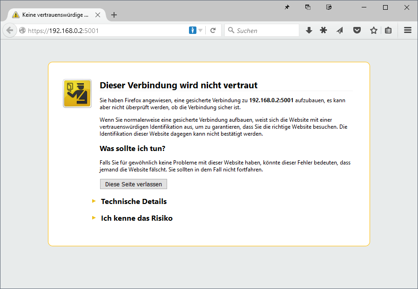Image resolution: width=418 pixels, height=289 pixels.
Task: Click bold 192.168.0.2:5001 in warning text
Action: coord(271,100)
